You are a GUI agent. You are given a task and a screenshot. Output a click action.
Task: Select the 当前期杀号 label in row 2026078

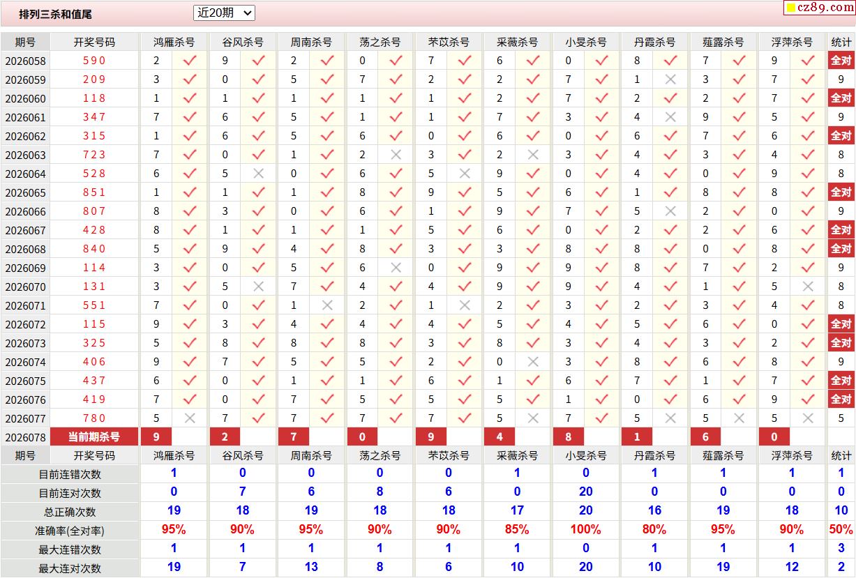point(94,437)
